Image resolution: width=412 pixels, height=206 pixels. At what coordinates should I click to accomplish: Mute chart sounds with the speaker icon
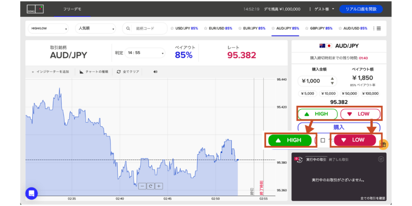pyautogui.click(x=155, y=72)
